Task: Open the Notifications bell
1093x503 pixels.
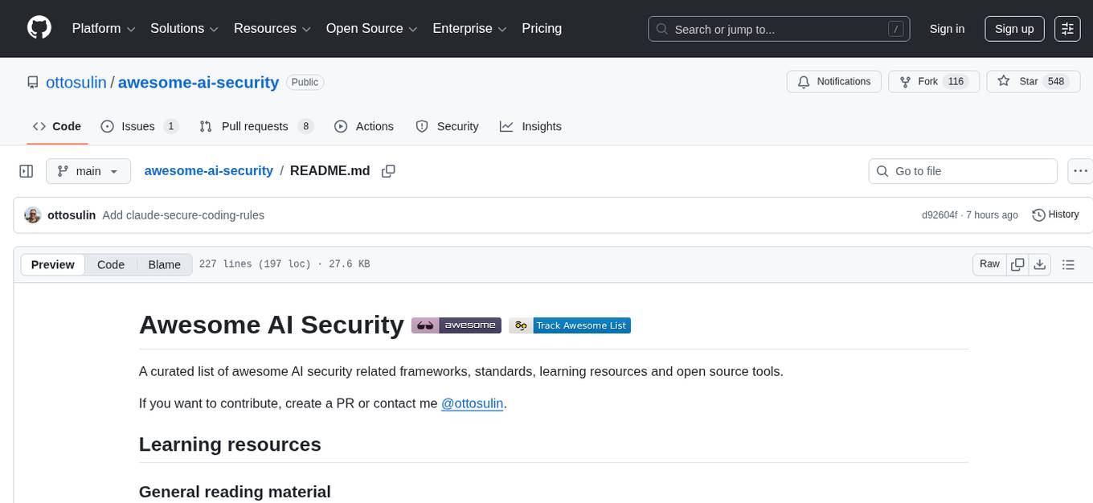Action: [833, 81]
